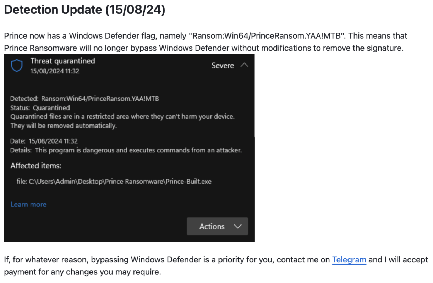433x283 pixels.
Task: Follow the Telegram contact link
Action: coord(349,260)
